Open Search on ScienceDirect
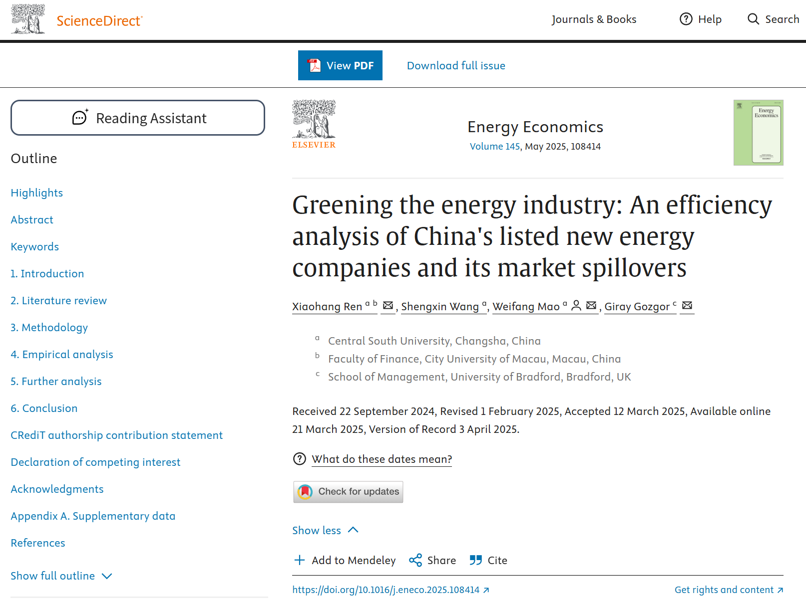 pos(773,19)
